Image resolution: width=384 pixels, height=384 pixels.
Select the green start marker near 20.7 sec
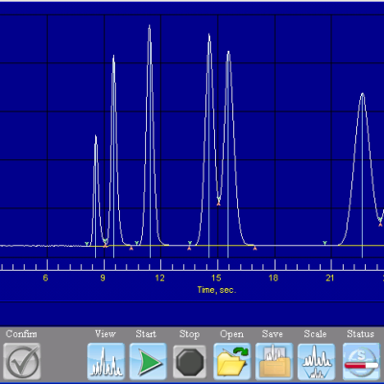[324, 243]
